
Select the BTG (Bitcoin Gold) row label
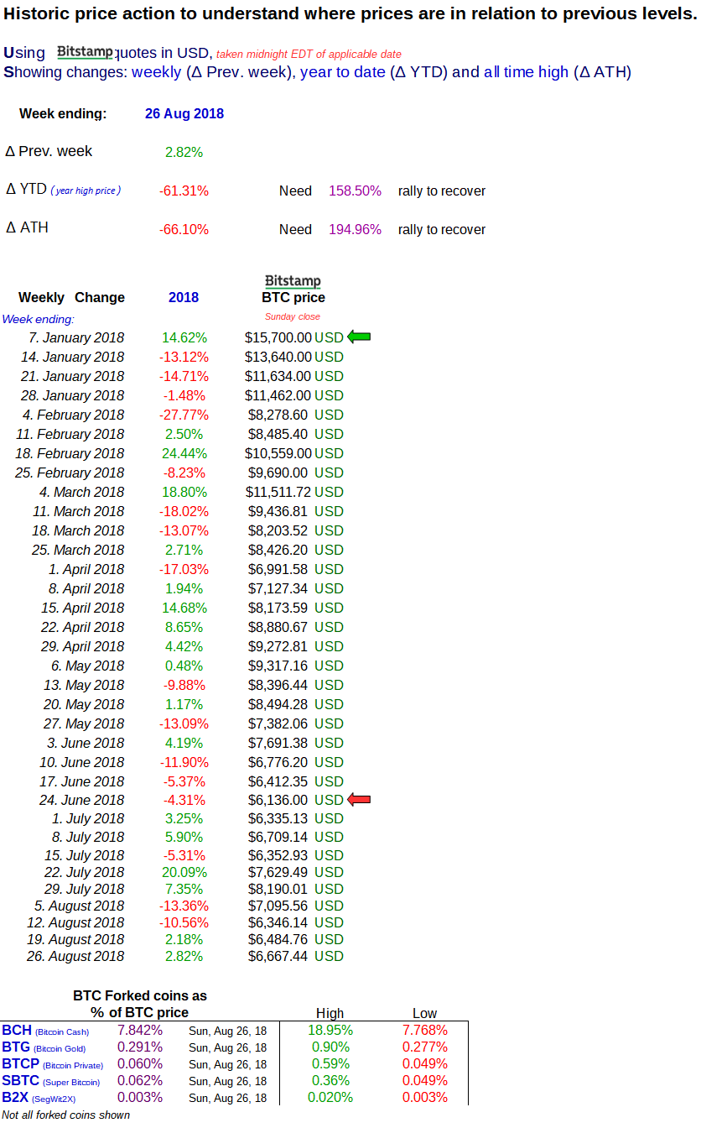click(45, 1047)
